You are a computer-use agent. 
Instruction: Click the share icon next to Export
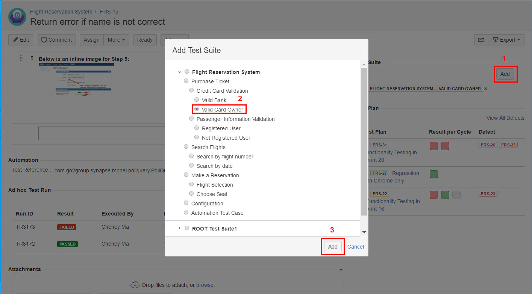(481, 40)
